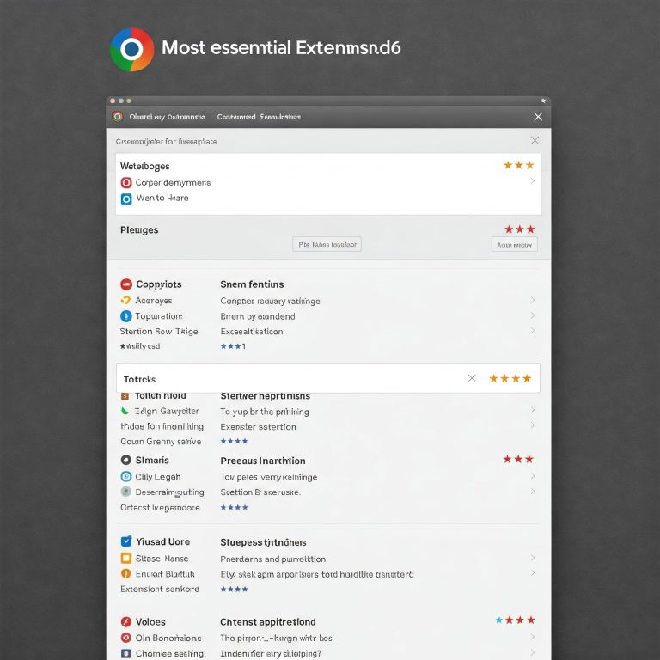Viewport: 660px width, 660px height.
Task: Toggle the blue checkbox beside Yiusad Uore
Action: [x=126, y=541]
